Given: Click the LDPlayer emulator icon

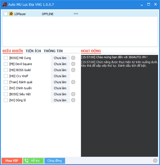Looking at the screenshot, I should [11, 14].
